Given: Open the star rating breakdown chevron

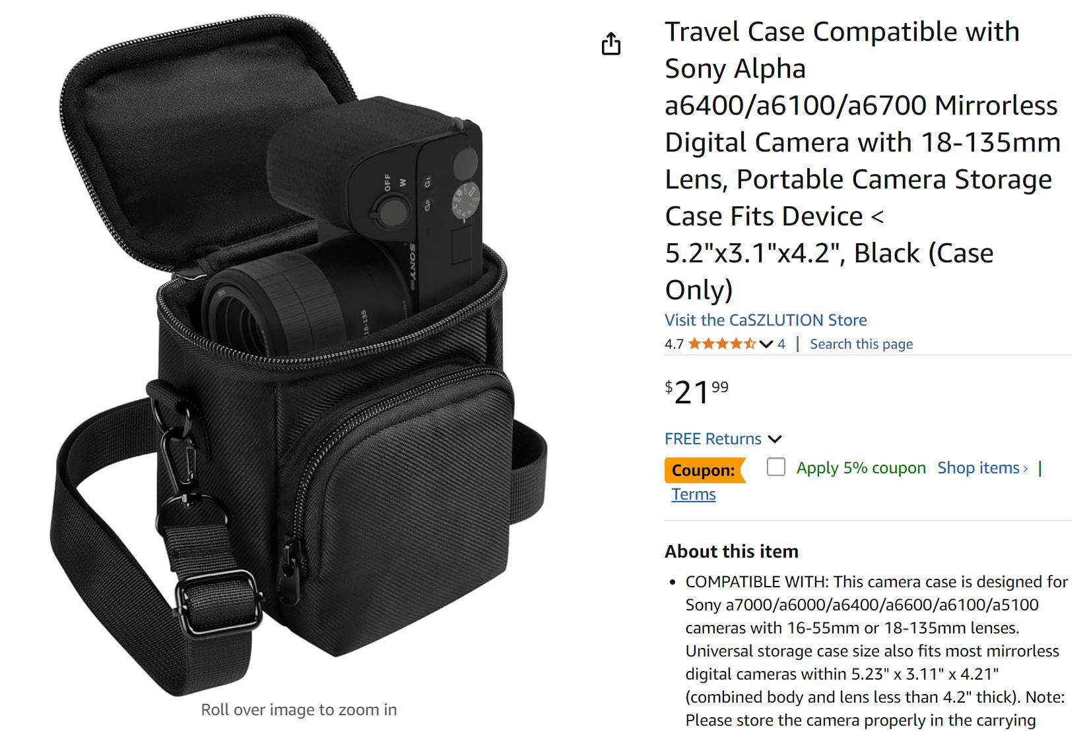Looking at the screenshot, I should 766,344.
